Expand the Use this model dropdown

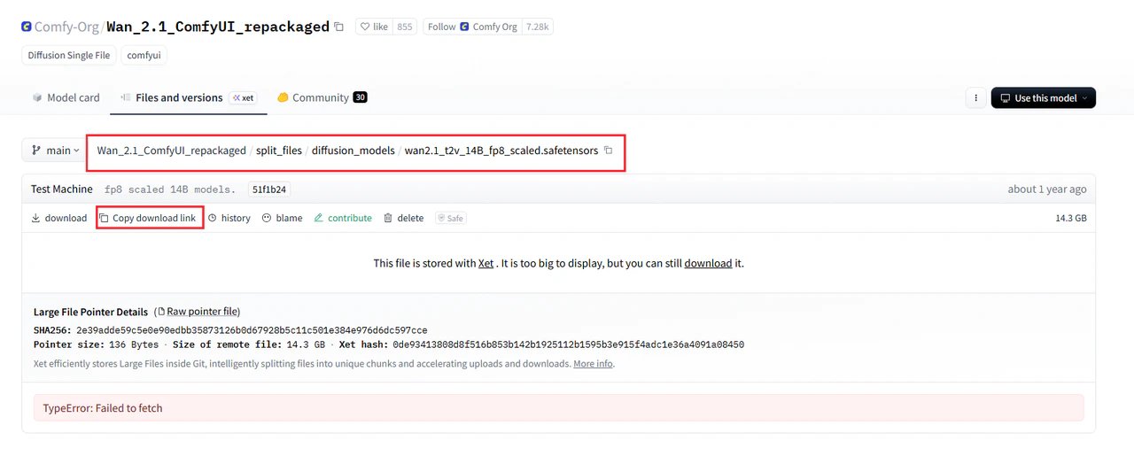pyautogui.click(x=1044, y=98)
